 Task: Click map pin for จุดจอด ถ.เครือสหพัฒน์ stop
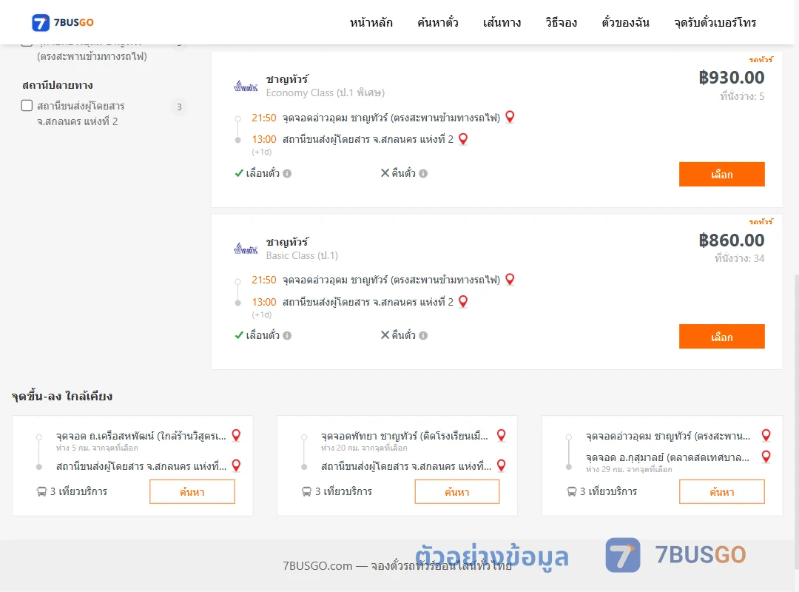pyautogui.click(x=236, y=435)
